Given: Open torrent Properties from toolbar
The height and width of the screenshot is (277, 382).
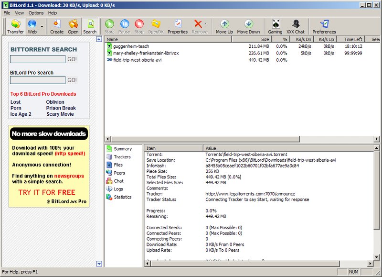Looking at the screenshot, I should 178,26.
